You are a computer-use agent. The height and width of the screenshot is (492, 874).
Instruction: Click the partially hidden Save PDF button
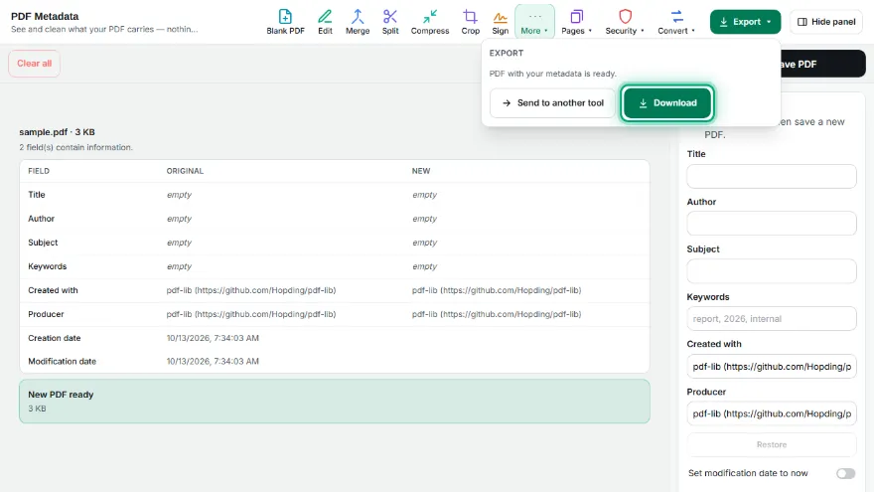point(823,65)
